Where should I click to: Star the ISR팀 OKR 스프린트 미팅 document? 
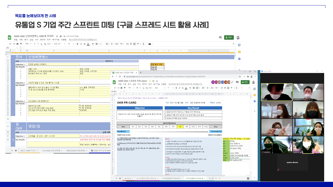(x=150, y=81)
